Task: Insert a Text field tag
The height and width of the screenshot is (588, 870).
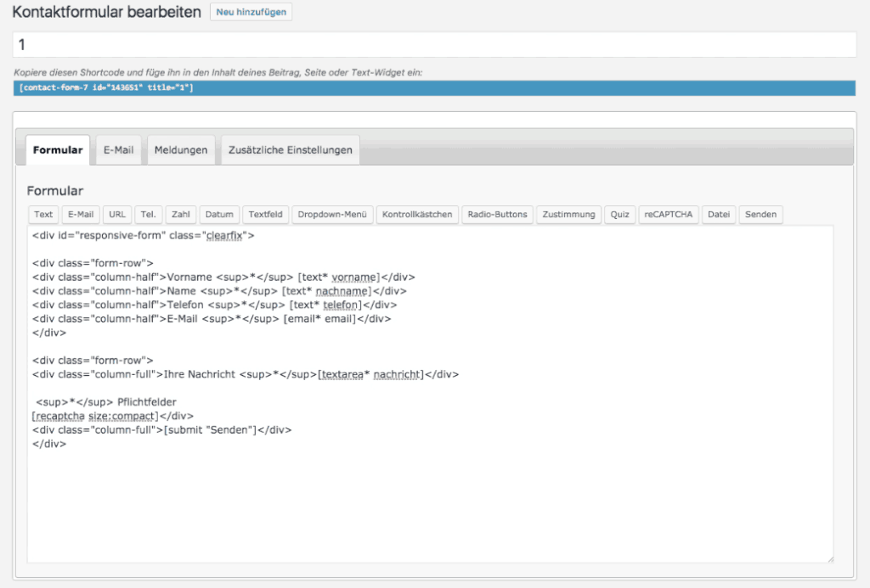Action: pos(43,215)
